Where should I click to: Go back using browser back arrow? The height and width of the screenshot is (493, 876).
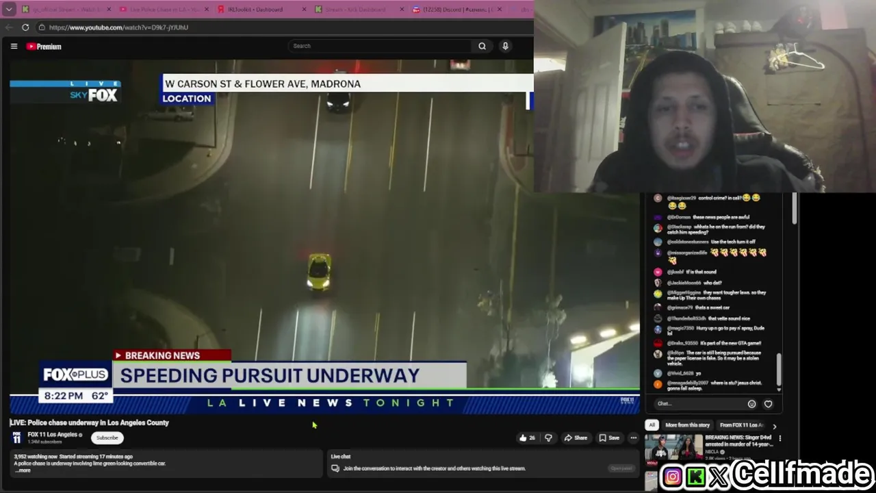pos(8,27)
